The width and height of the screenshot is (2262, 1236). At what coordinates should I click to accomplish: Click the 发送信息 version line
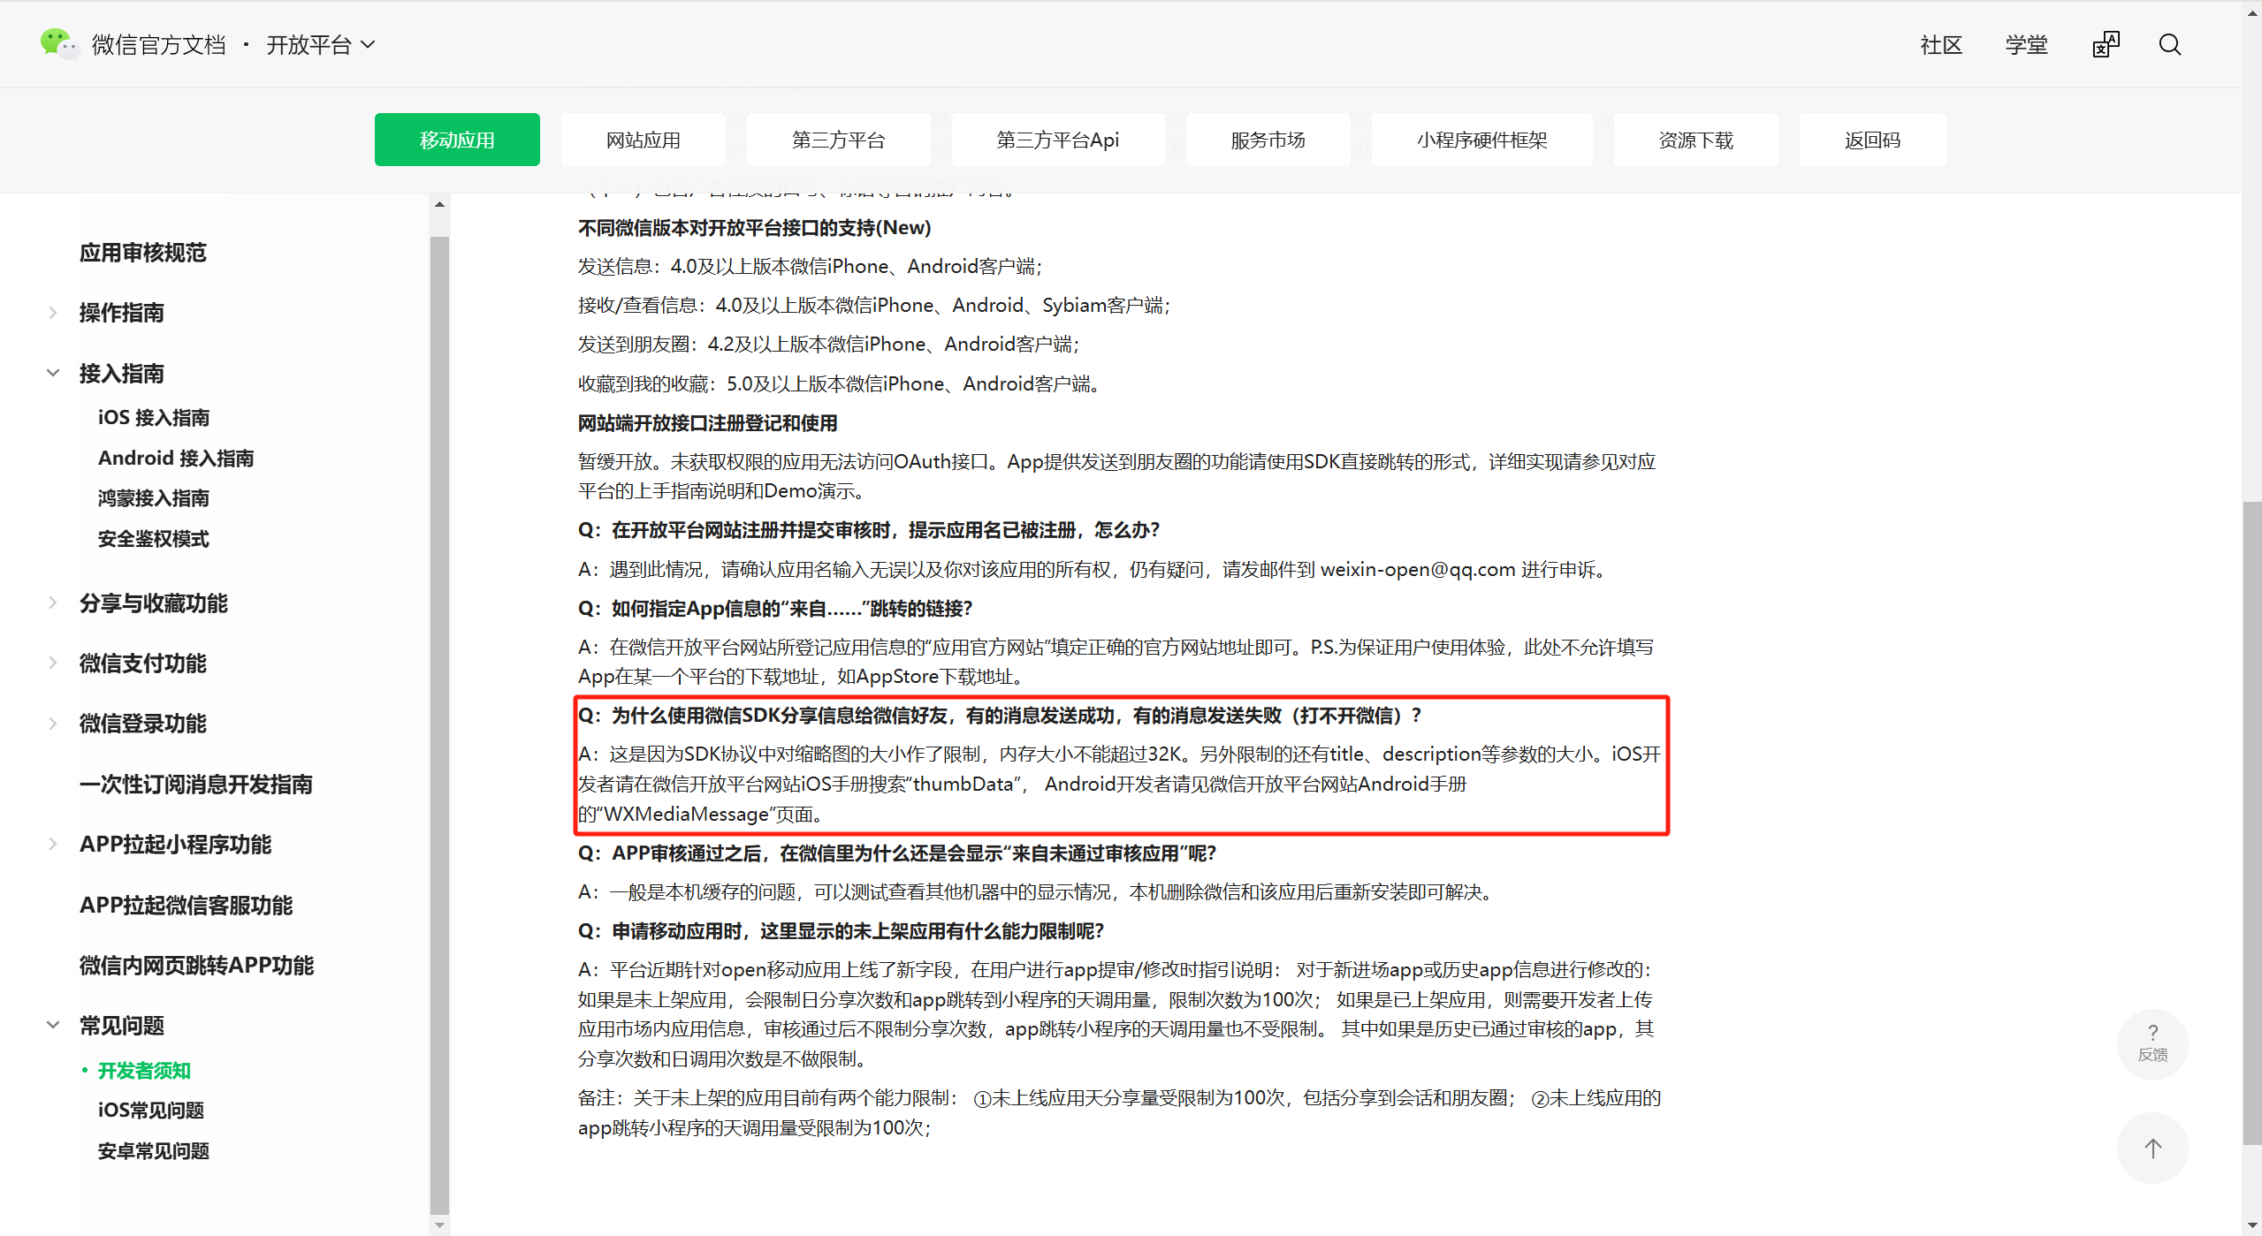click(810, 266)
